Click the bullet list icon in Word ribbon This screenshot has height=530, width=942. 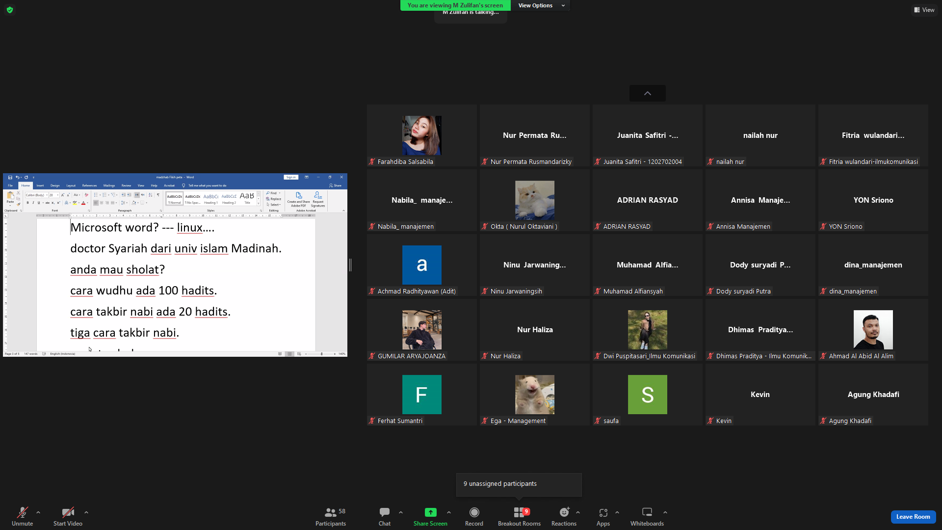[x=96, y=195]
